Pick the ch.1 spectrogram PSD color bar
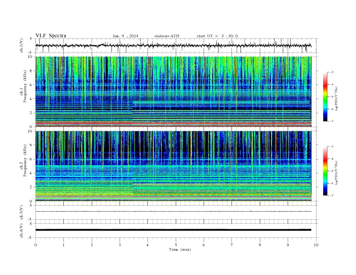Image resolution: width=356 pixels, height=275 pixels. [325, 97]
